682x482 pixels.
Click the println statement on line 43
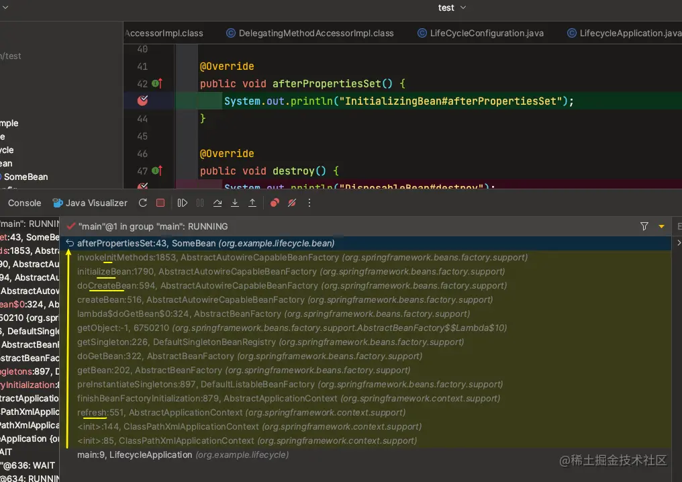tap(399, 101)
